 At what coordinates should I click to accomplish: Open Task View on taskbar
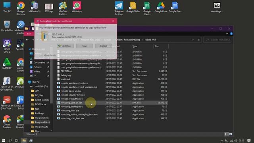[17, 140]
